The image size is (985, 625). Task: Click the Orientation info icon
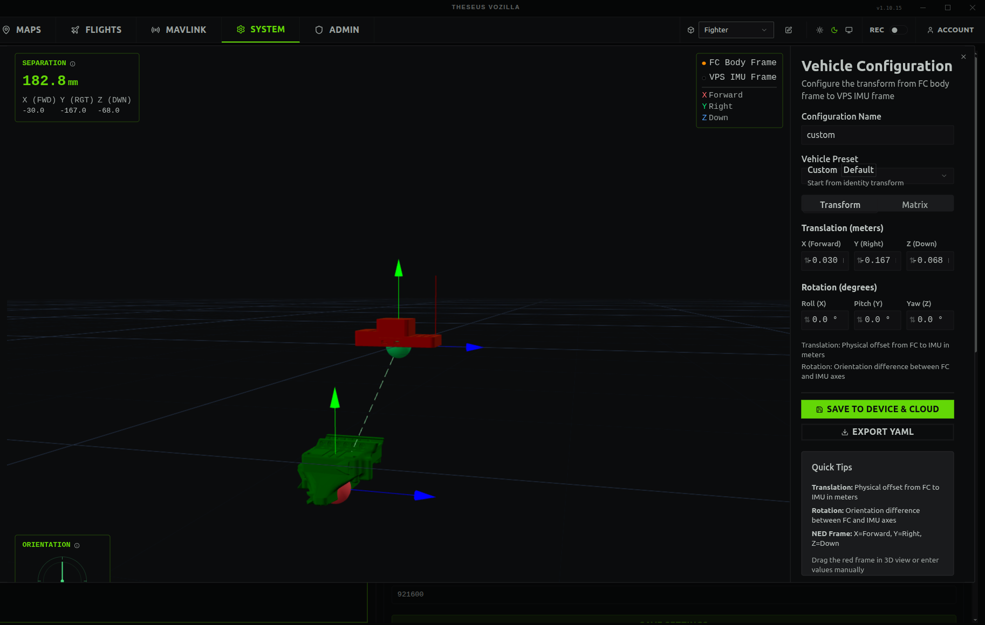pyautogui.click(x=77, y=545)
